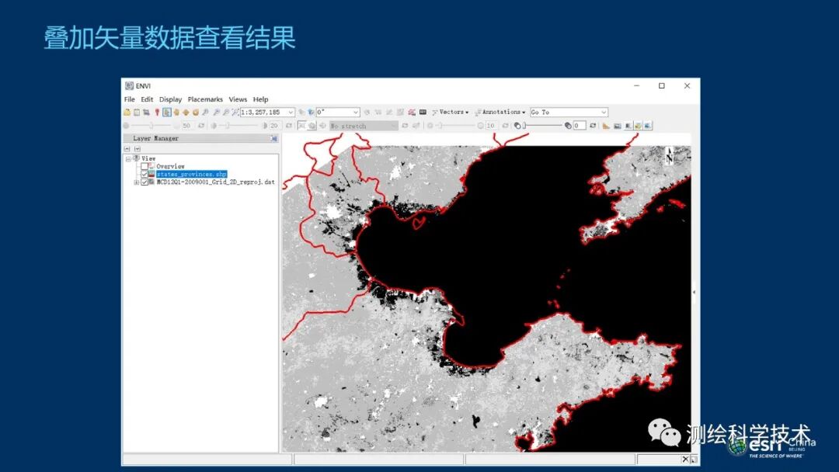
Task: Uncheck the MCD12Q1 reproj.dat layer checkbox
Action: [x=144, y=182]
